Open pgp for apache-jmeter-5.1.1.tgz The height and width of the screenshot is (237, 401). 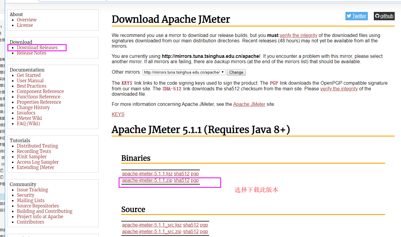click(195, 174)
